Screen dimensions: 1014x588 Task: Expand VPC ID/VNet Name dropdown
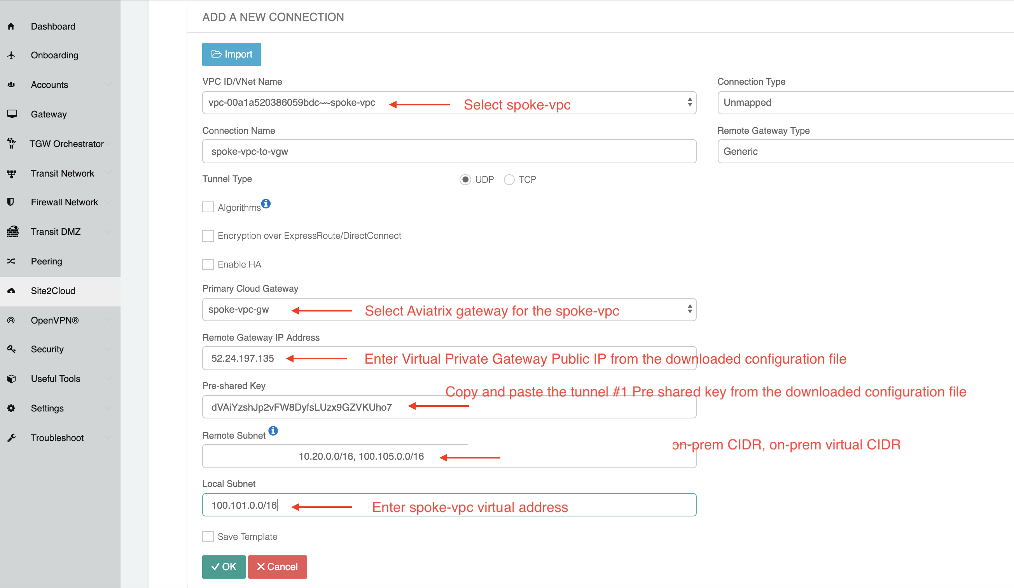pos(688,103)
